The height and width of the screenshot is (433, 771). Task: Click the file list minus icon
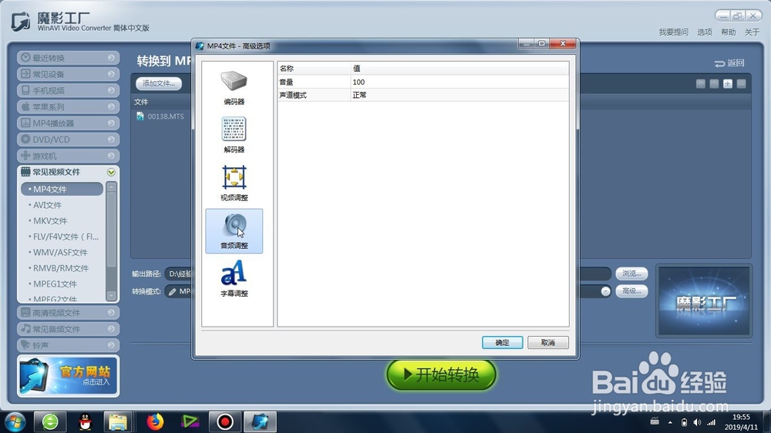742,83
